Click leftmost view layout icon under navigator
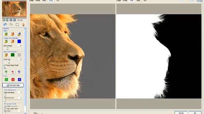The width and height of the screenshot is (204, 114). click(x=4, y=20)
